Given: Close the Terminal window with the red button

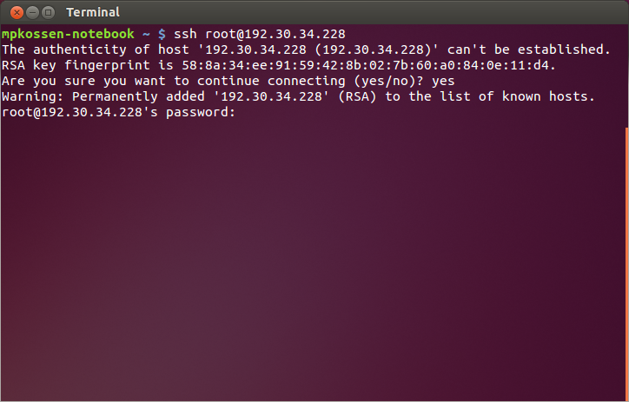Looking at the screenshot, I should [17, 13].
